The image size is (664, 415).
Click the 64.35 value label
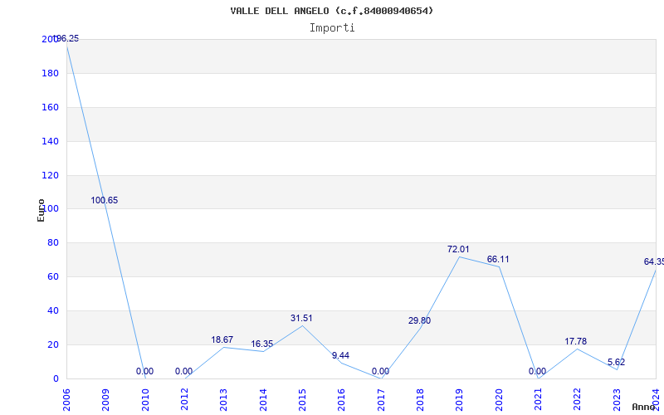654,261
